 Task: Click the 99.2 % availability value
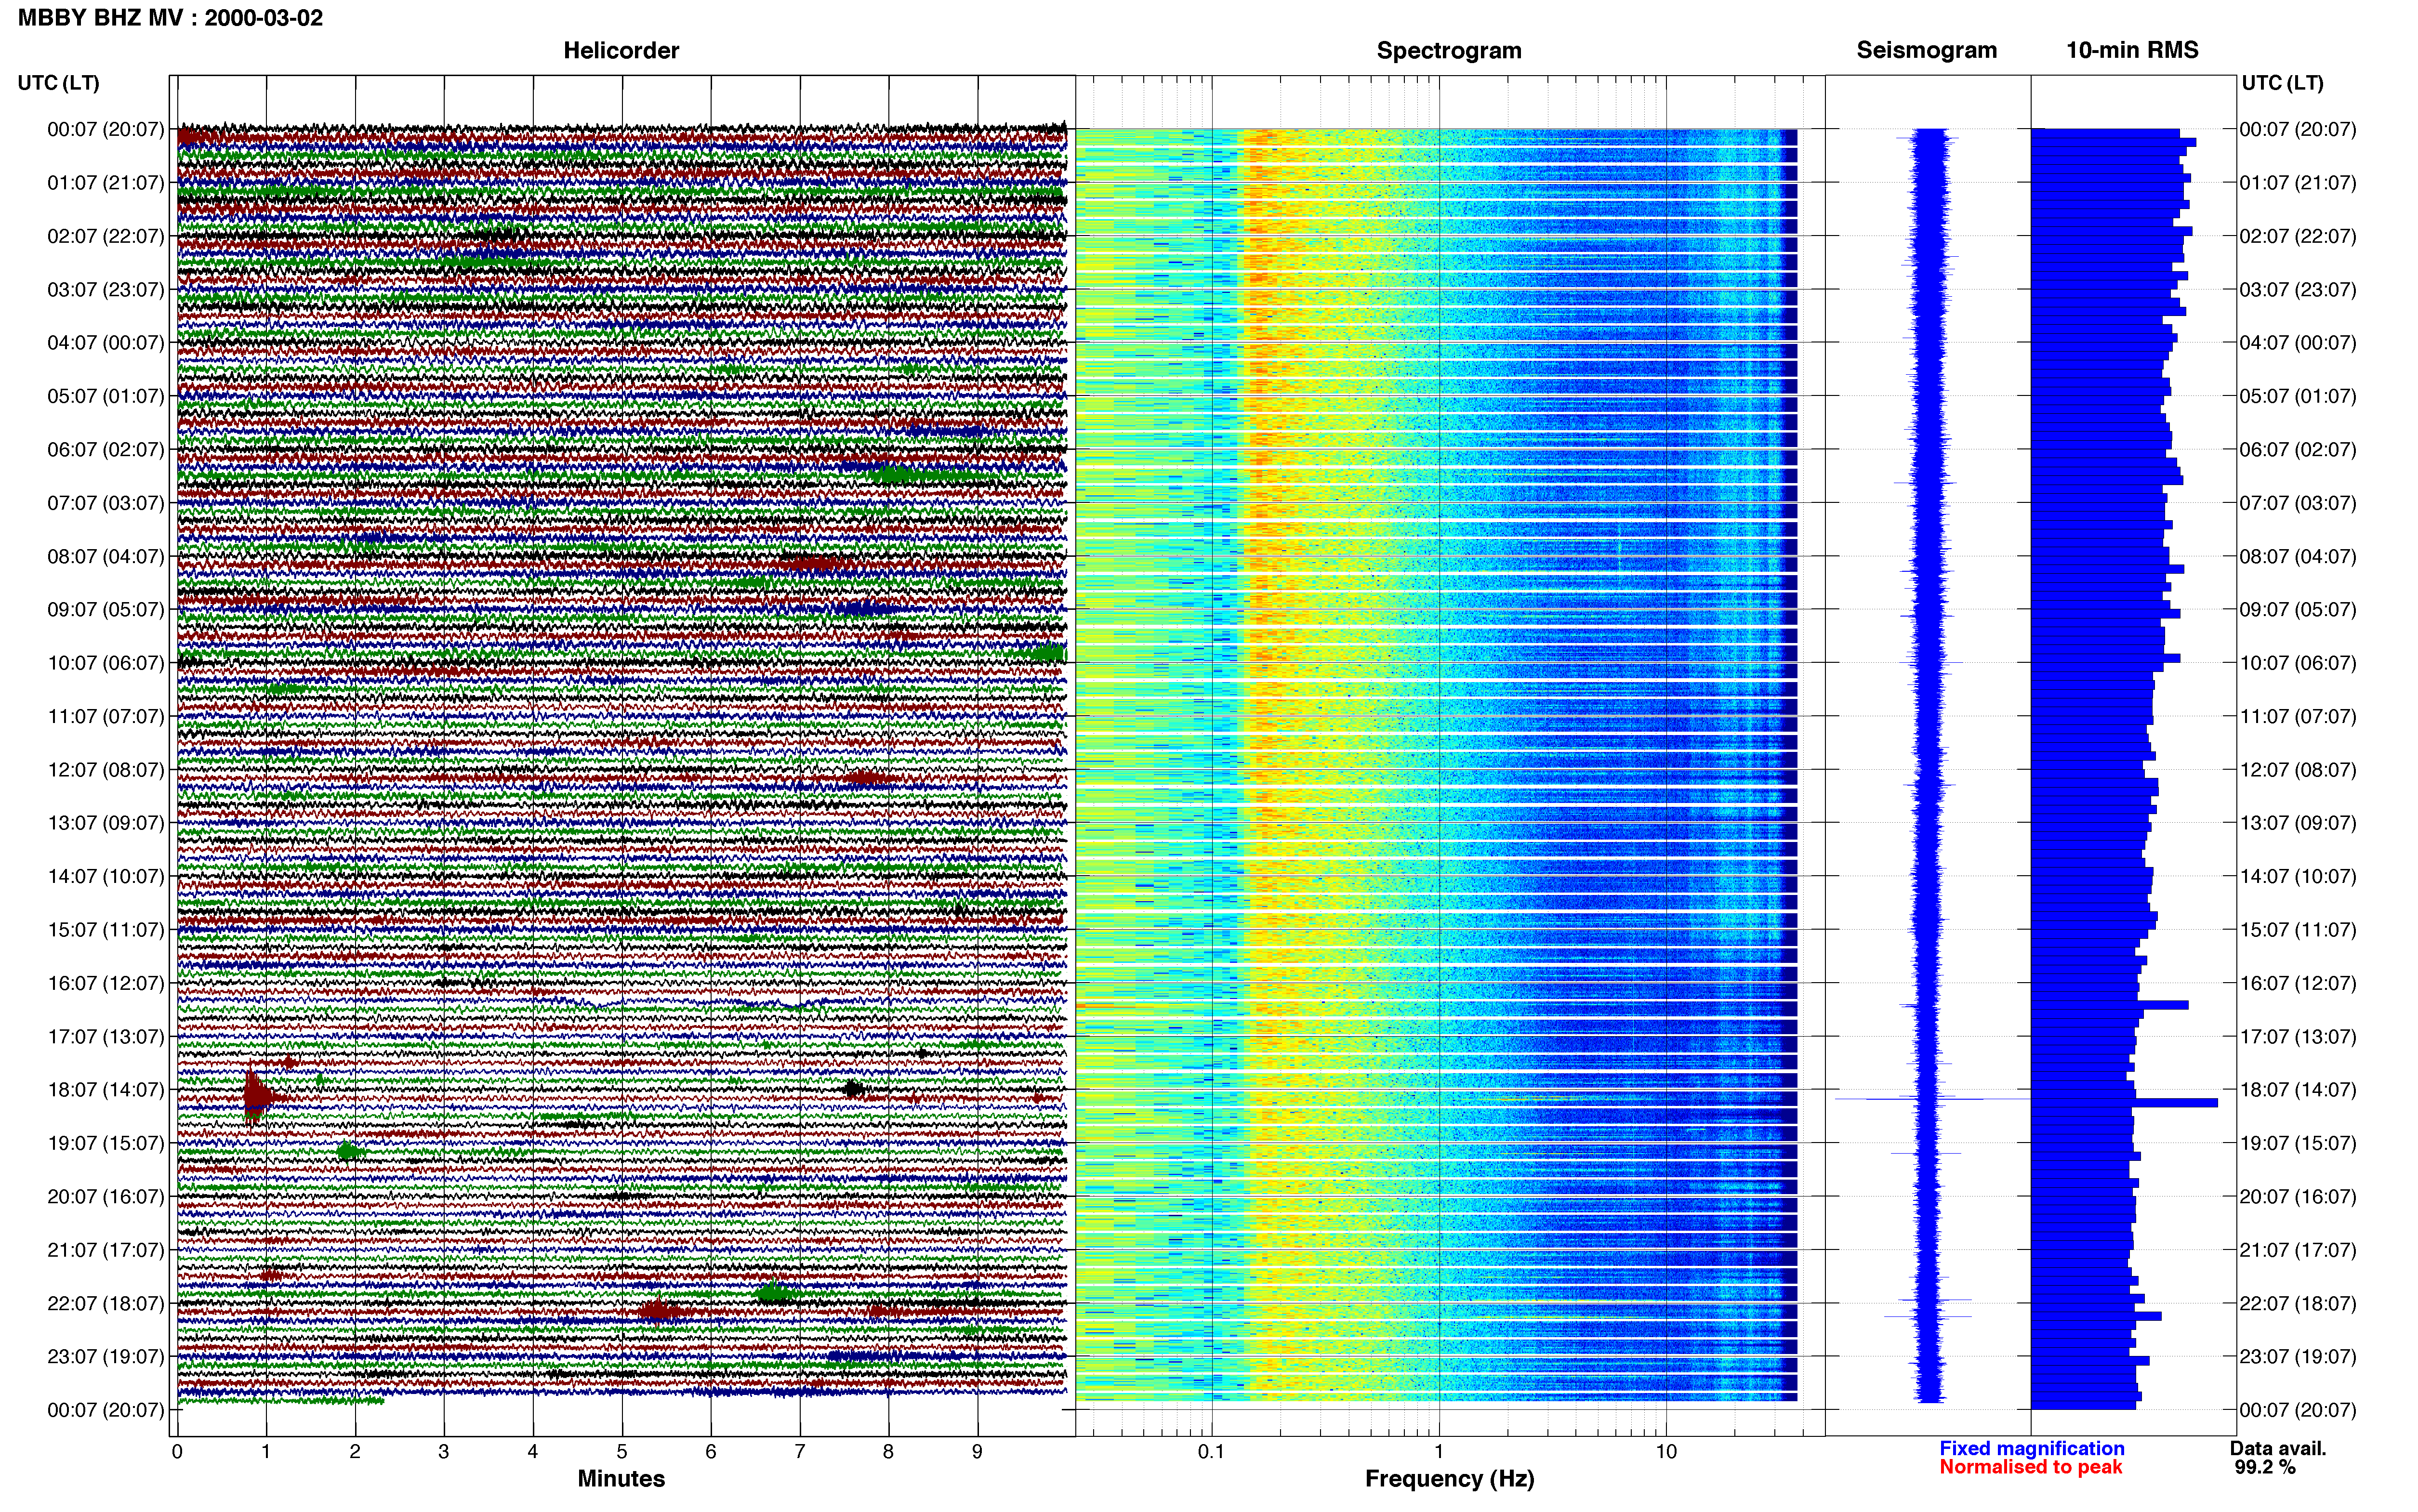(2265, 1467)
